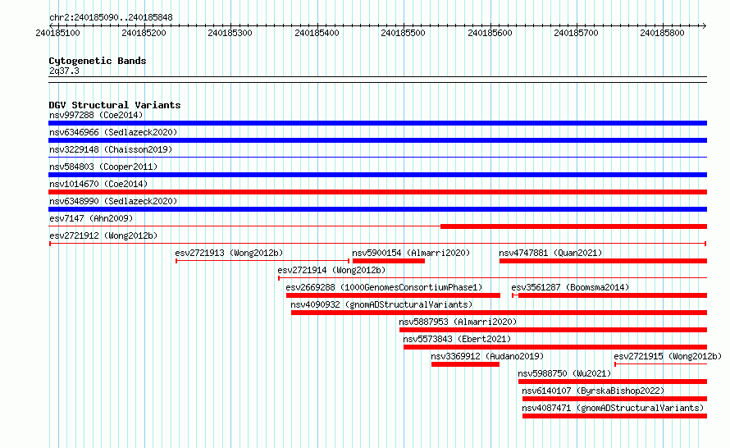The image size is (730, 448).
Task: Open nsv6140107 (ByrskaBishop2022) label
Action: (593, 391)
